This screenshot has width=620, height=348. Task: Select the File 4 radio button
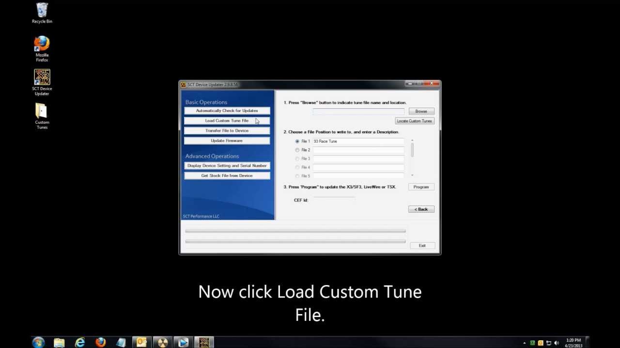pyautogui.click(x=297, y=167)
